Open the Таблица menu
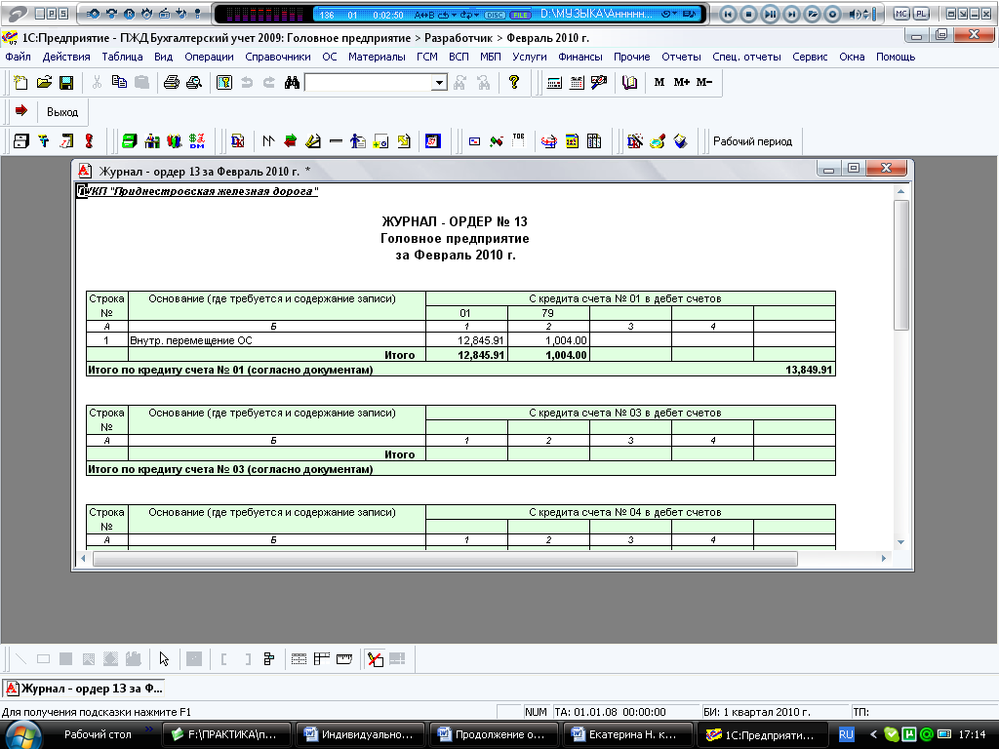The image size is (999, 749). coord(122,57)
